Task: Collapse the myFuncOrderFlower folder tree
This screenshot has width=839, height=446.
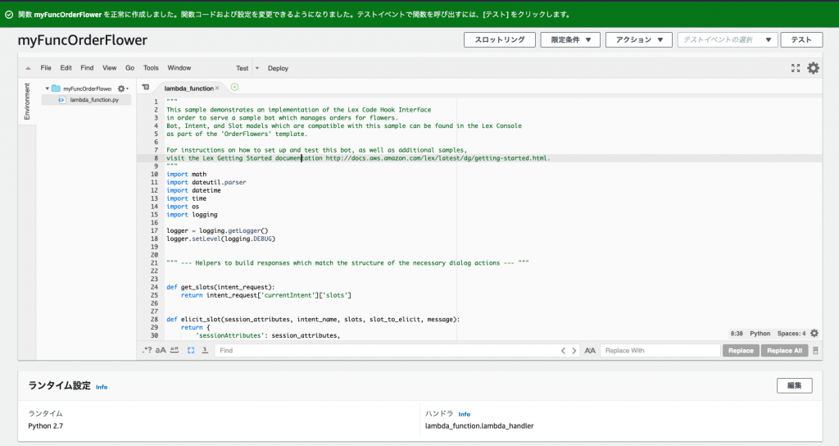Action: 47,89
